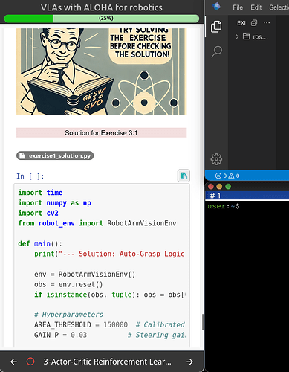This screenshot has height=372, width=289.
Task: Click the red circle unit status icon
Action: coord(30,362)
